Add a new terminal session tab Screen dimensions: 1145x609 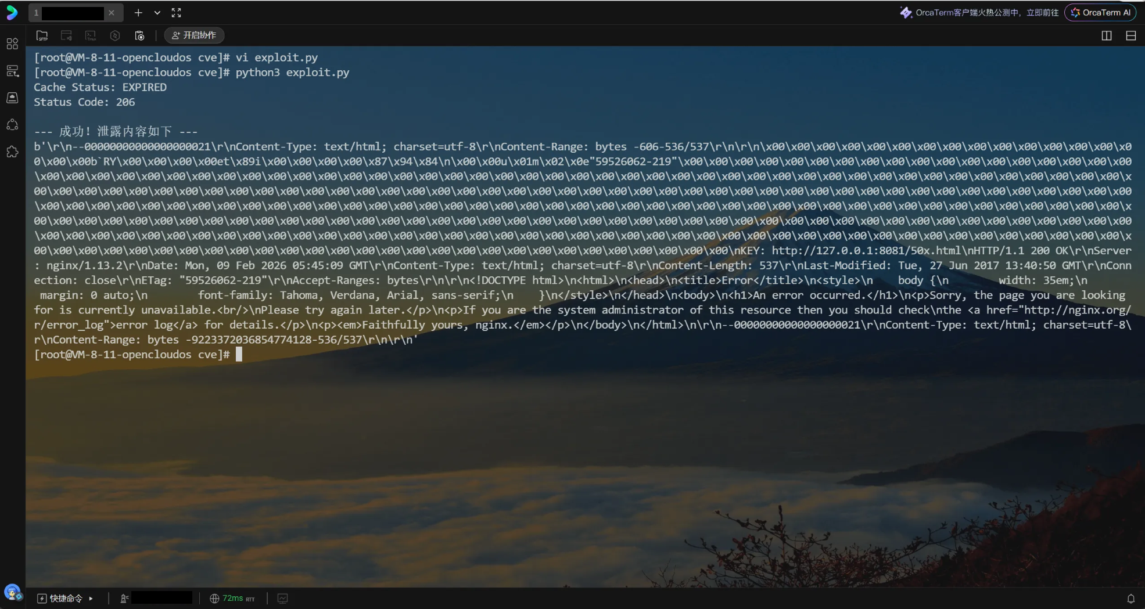point(138,13)
